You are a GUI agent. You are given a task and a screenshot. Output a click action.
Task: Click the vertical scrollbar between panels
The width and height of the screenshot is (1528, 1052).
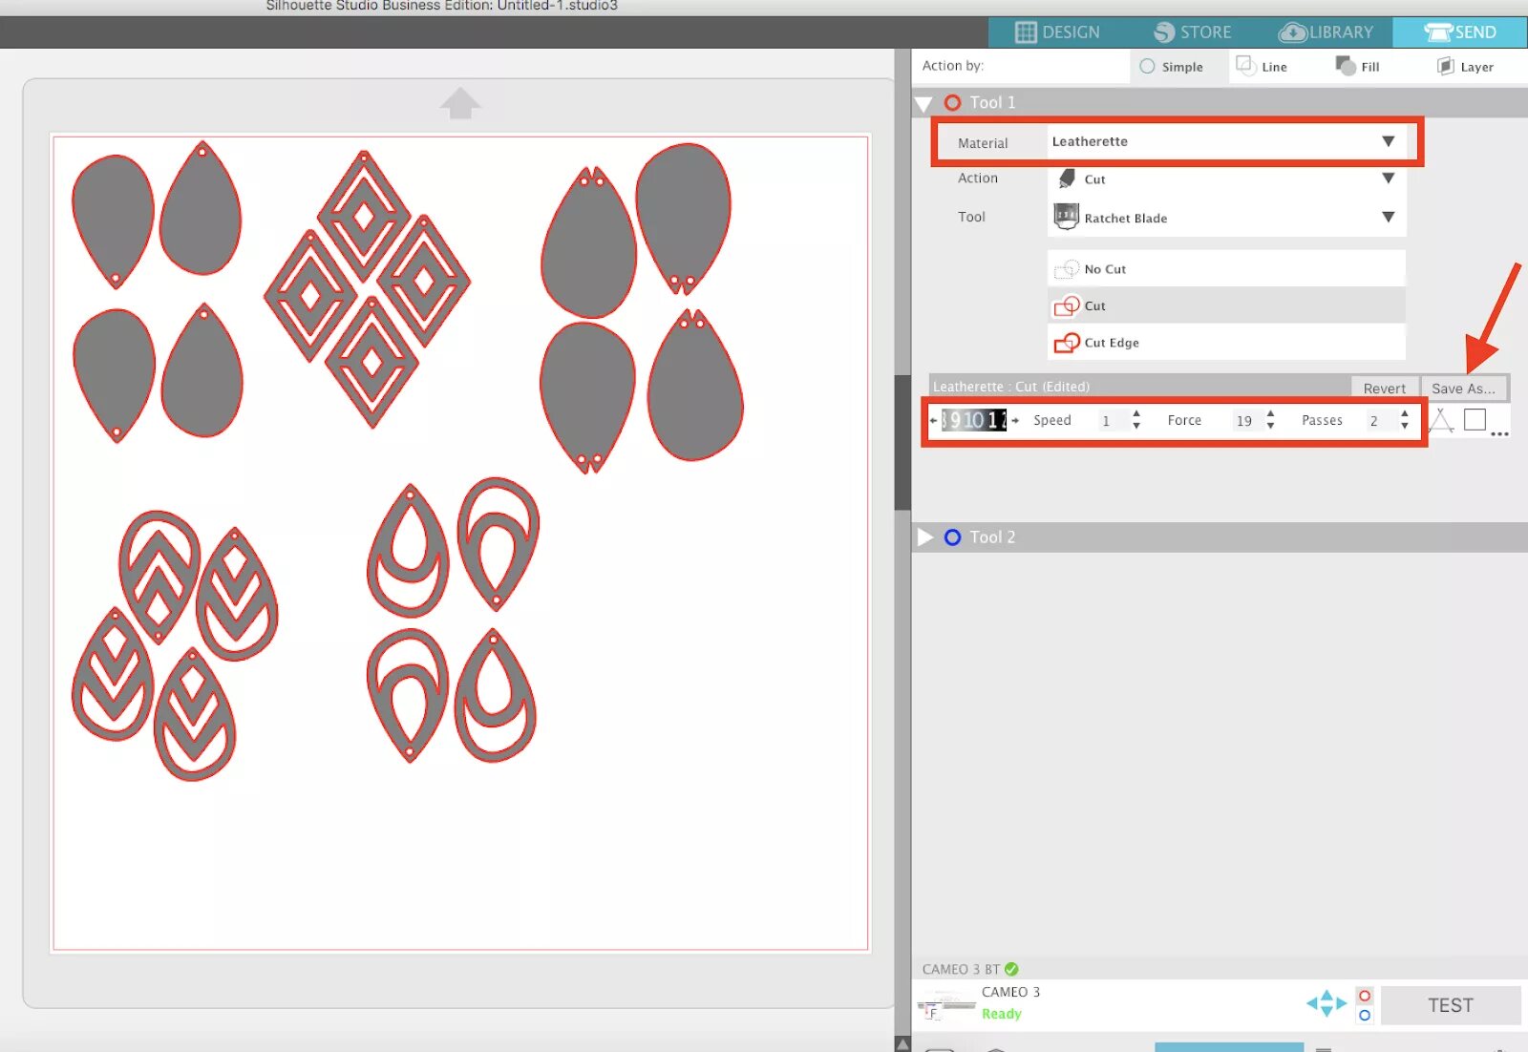pyautogui.click(x=902, y=442)
